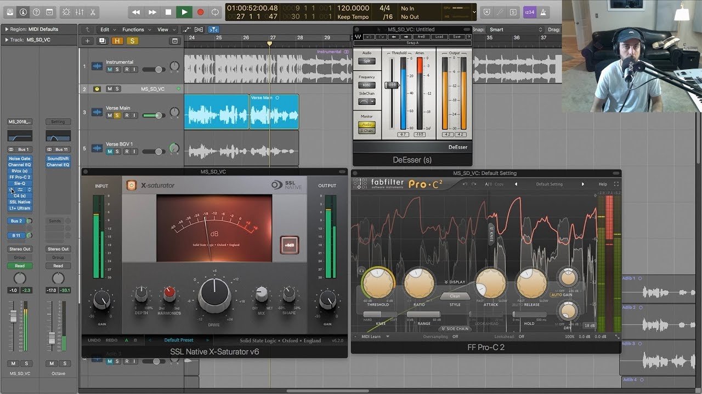The image size is (702, 394).
Task: Click the Rewind transport button
Action: [x=136, y=11]
